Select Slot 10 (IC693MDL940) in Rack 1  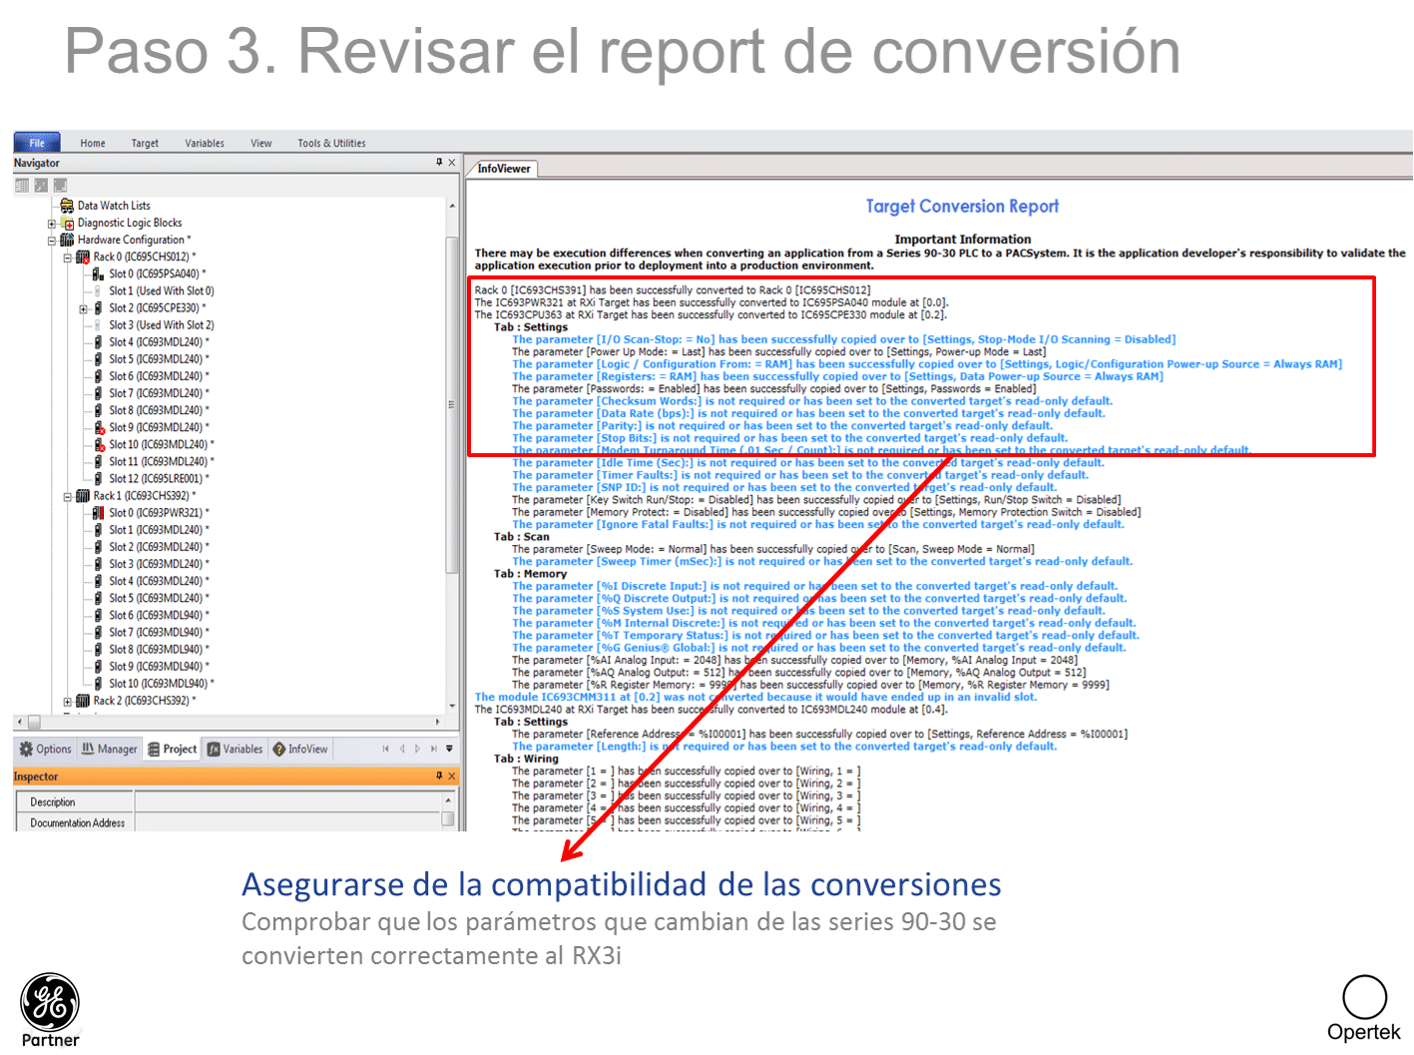(x=161, y=683)
